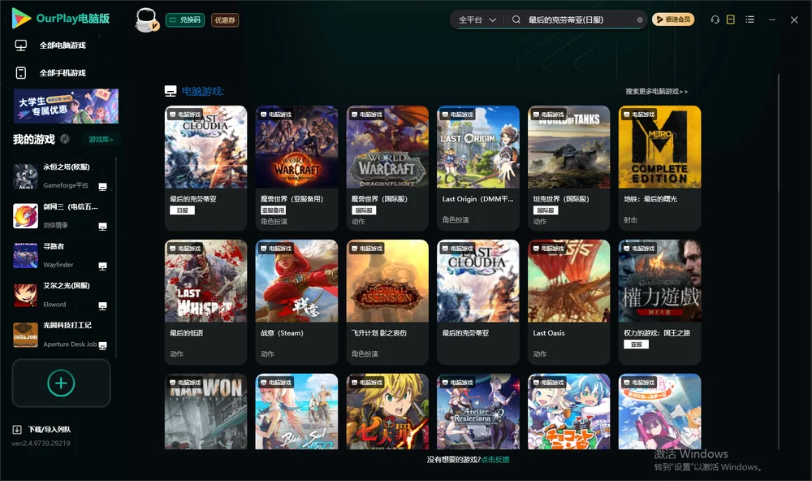The image size is (812, 481).
Task: Open the Last Oasis game card
Action: point(568,302)
